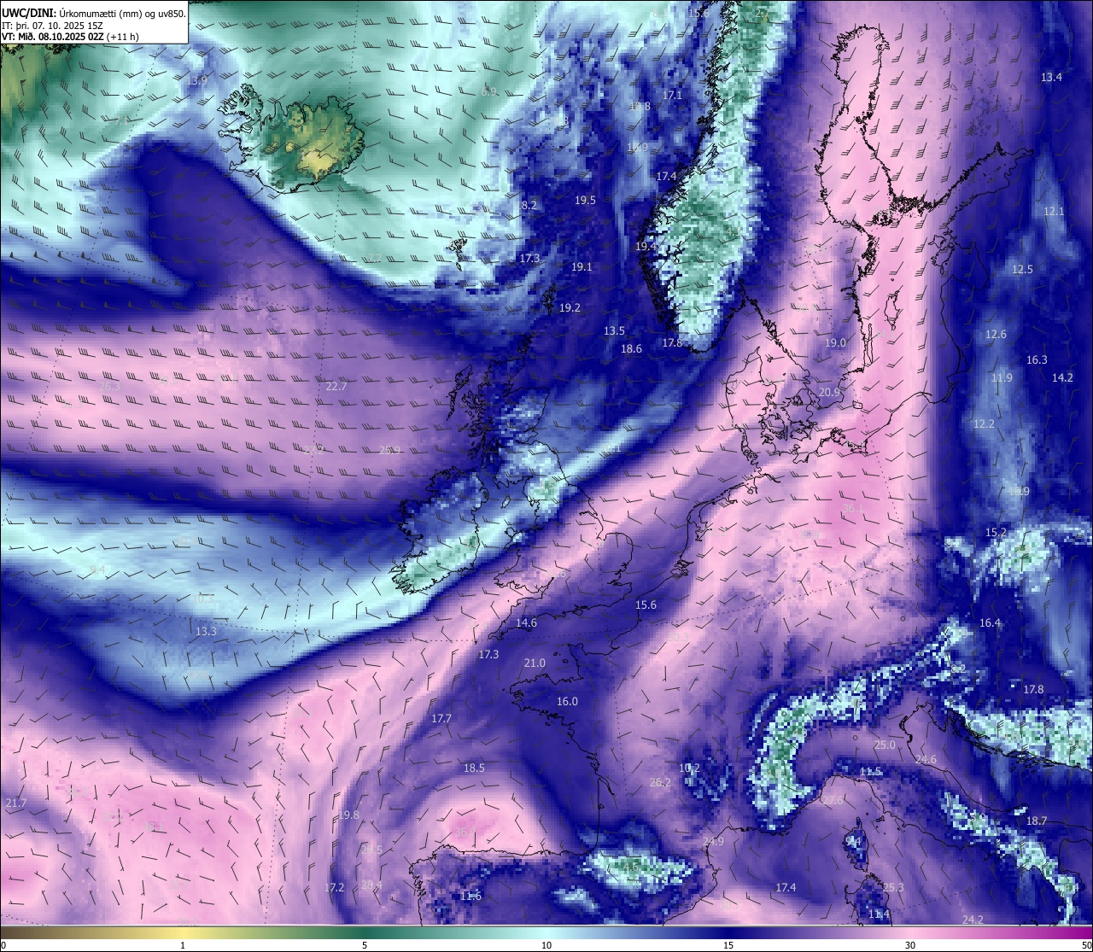Screen dimensions: 1093x952
Task: Pick the 19.1 map value
Action: point(582,267)
